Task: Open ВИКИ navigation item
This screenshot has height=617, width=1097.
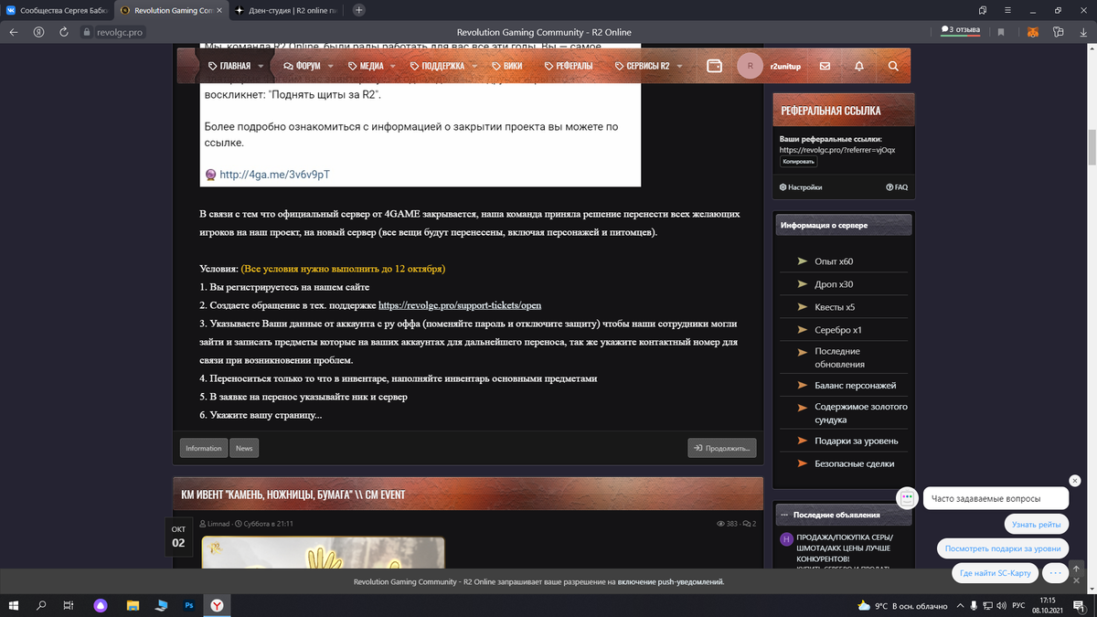Action: (506, 66)
